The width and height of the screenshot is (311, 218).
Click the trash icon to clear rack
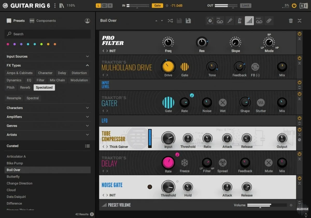click(291, 21)
